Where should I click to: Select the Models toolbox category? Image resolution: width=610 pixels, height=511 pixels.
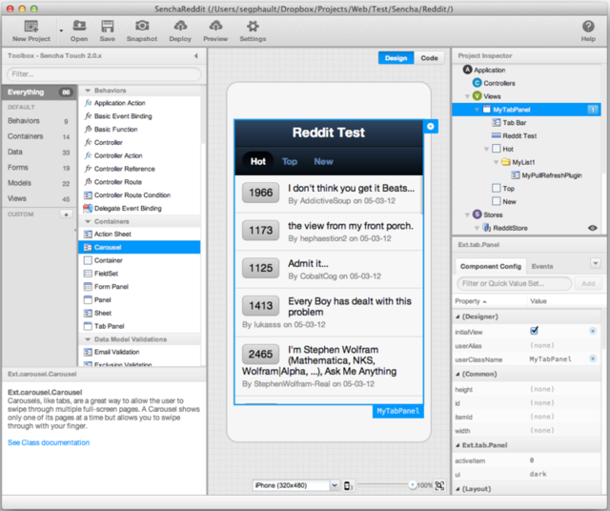[x=38, y=183]
